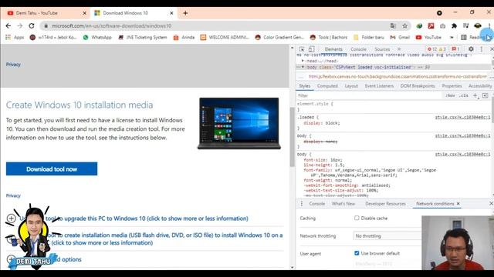This screenshot has height=277, width=494.
Task: Open the WhatsApp bookmark
Action: [97, 37]
